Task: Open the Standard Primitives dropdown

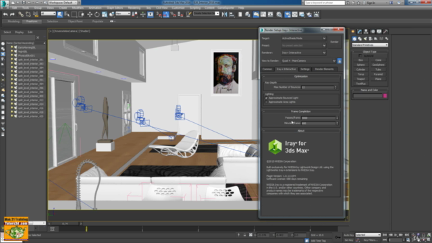Action: click(370, 45)
